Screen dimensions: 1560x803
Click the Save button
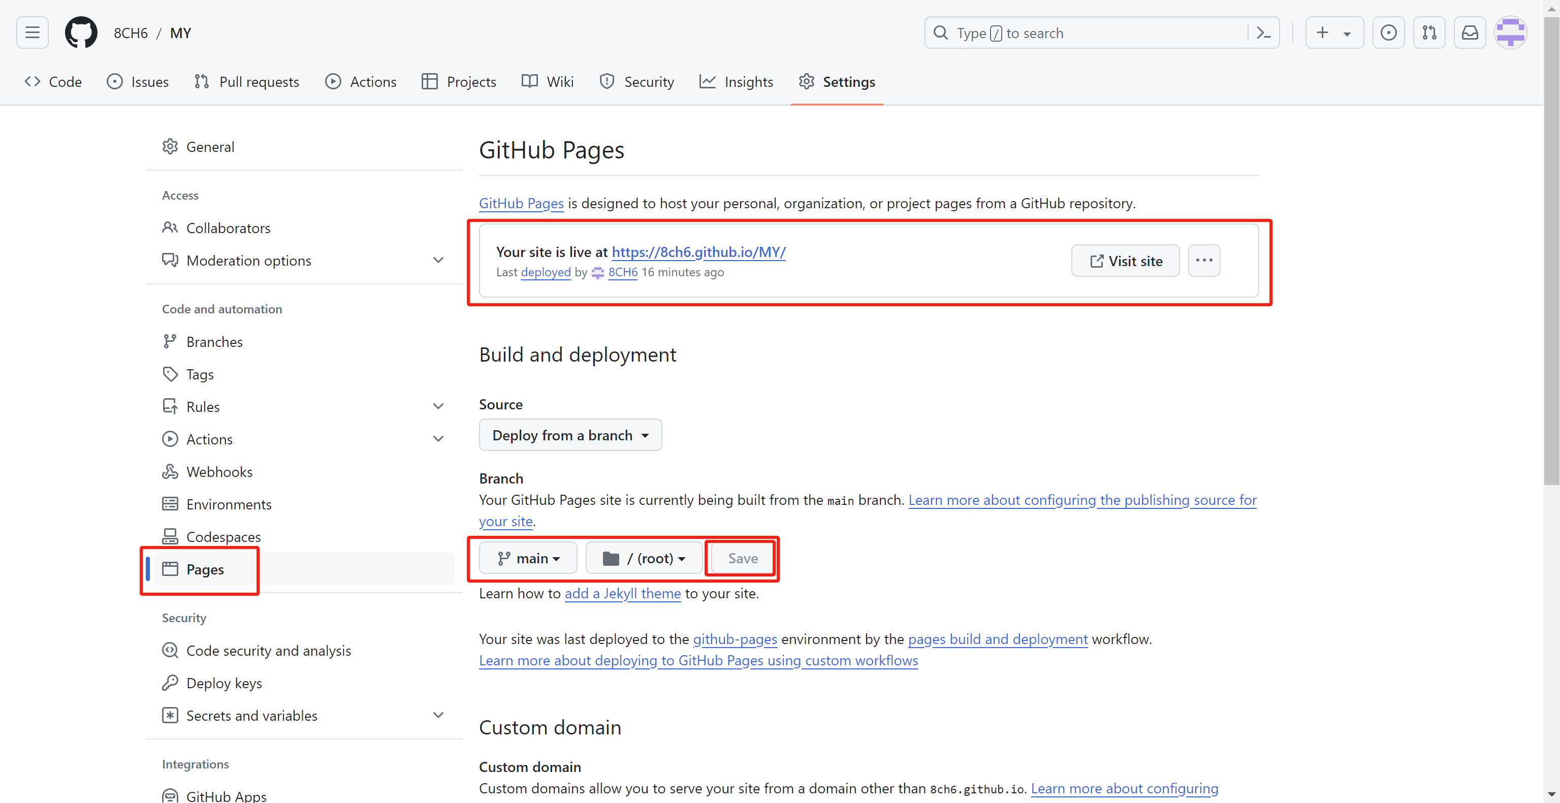pyautogui.click(x=743, y=558)
